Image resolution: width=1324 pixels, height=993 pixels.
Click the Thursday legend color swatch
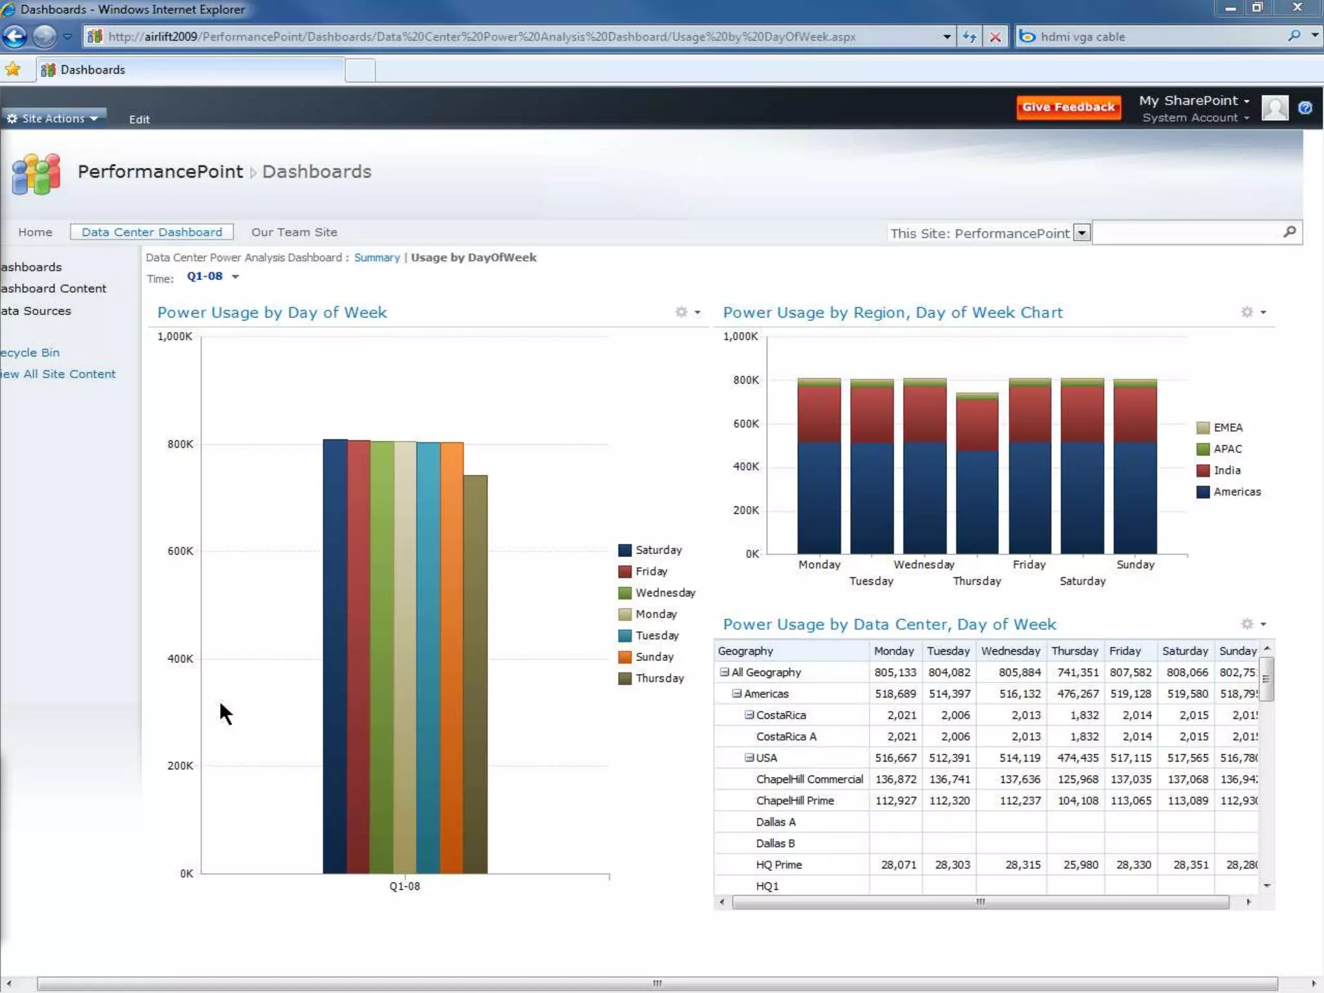pos(625,678)
